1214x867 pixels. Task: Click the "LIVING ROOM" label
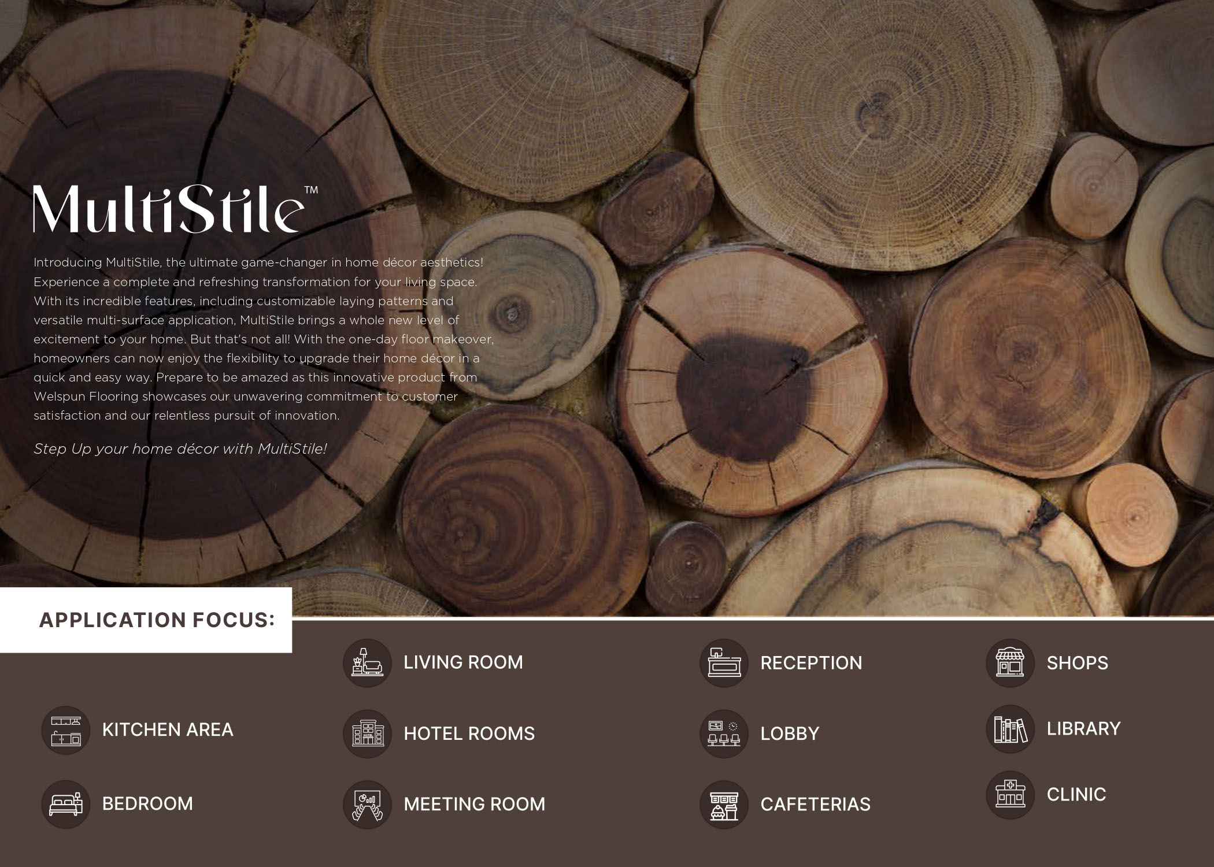pyautogui.click(x=463, y=662)
